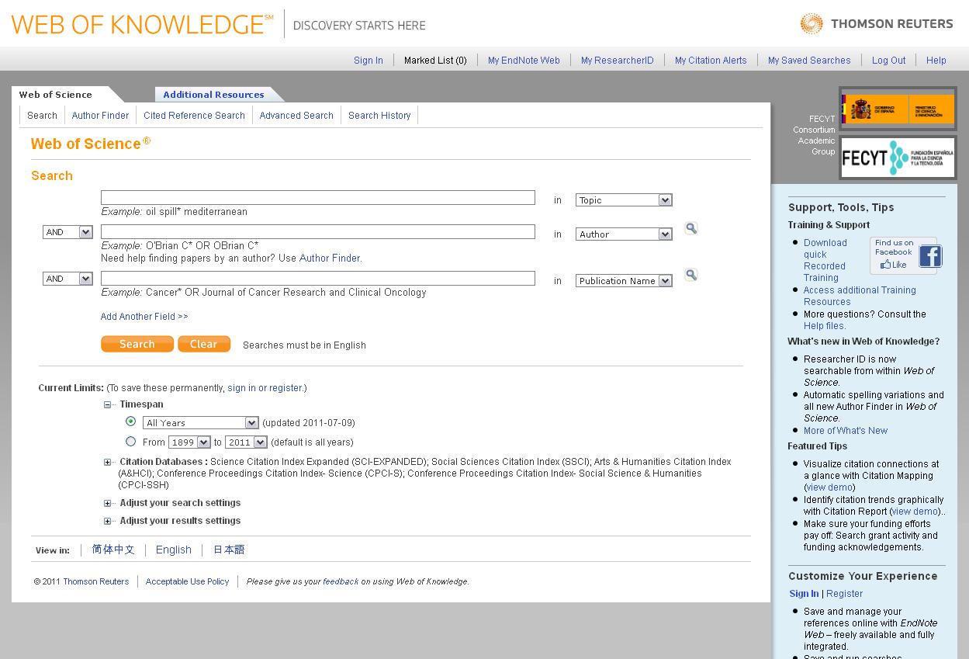Expand the Citation Databases section
This screenshot has width=969, height=659.
coord(108,463)
